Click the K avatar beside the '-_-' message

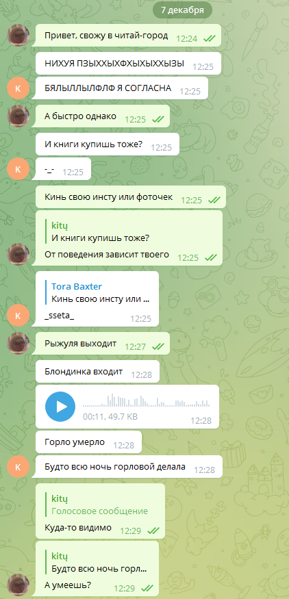click(x=18, y=168)
